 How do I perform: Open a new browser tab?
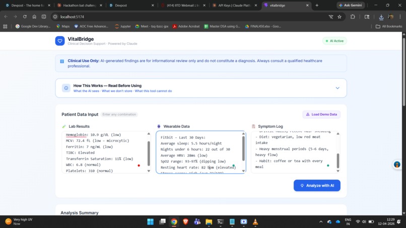(317, 5)
